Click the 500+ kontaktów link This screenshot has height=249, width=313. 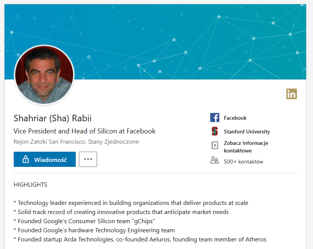click(x=243, y=162)
